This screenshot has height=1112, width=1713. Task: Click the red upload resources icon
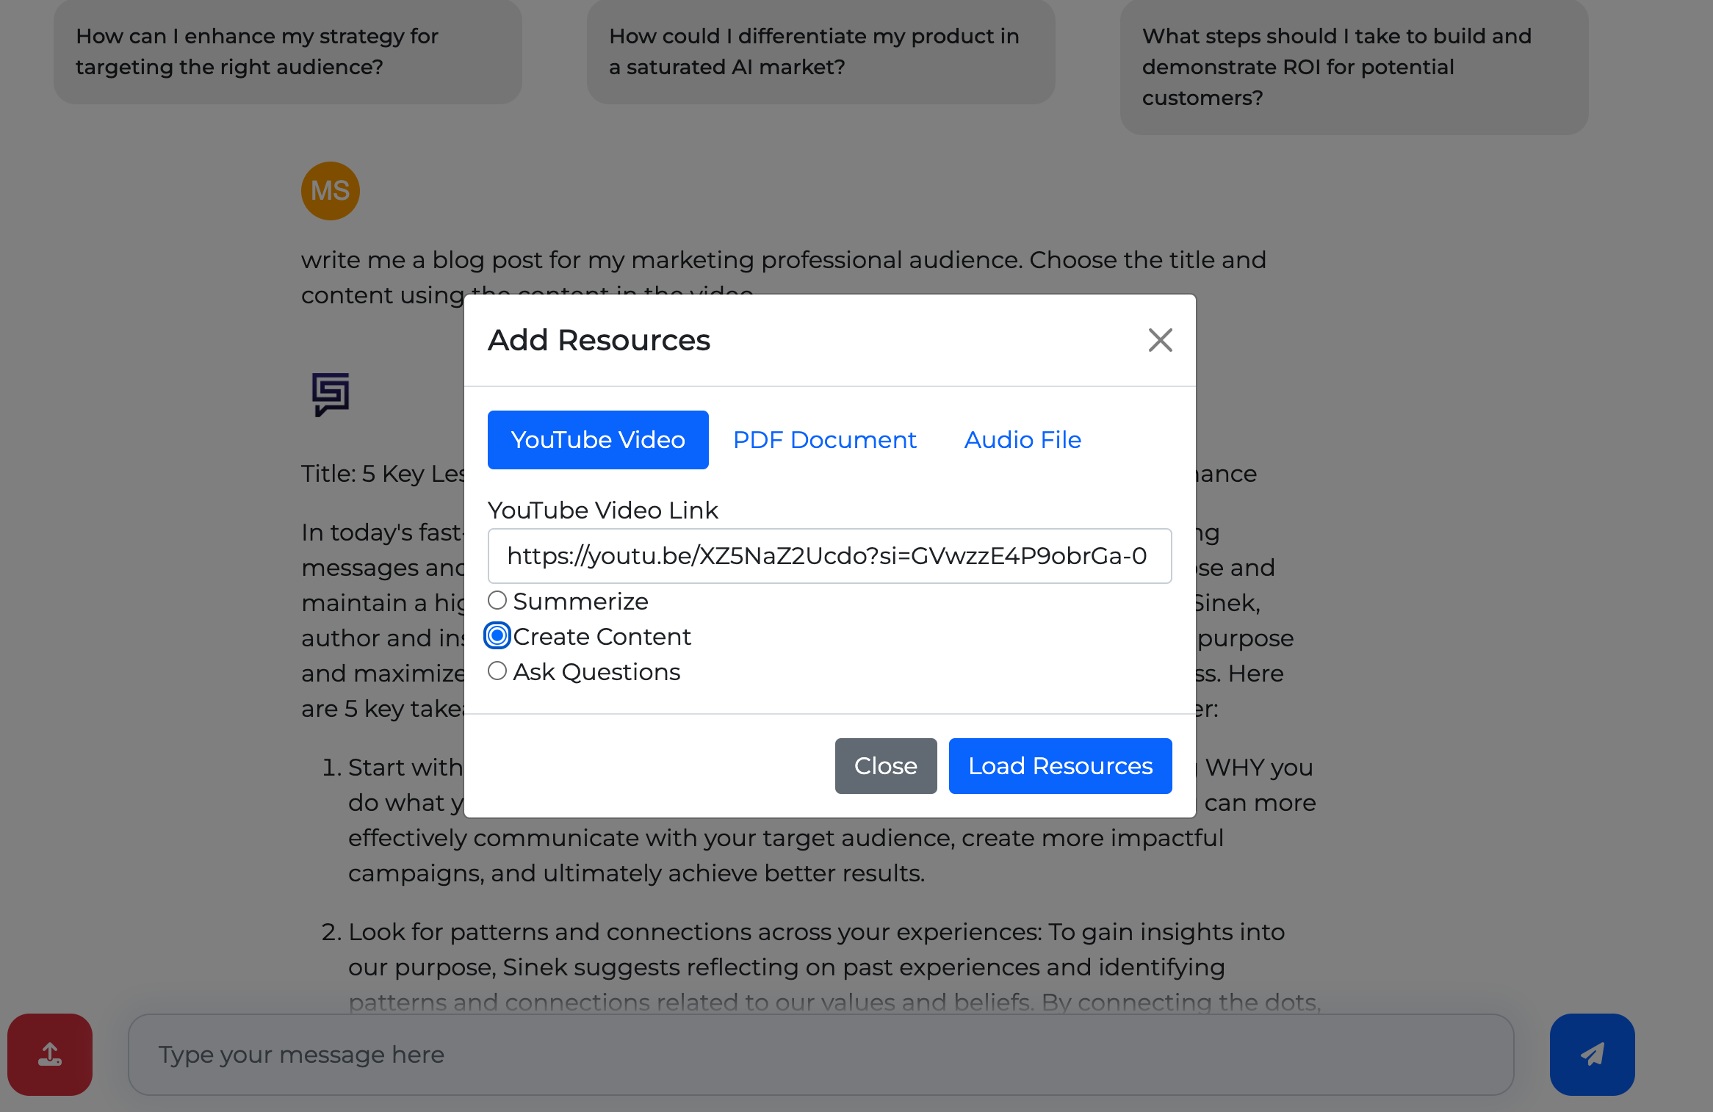(50, 1054)
